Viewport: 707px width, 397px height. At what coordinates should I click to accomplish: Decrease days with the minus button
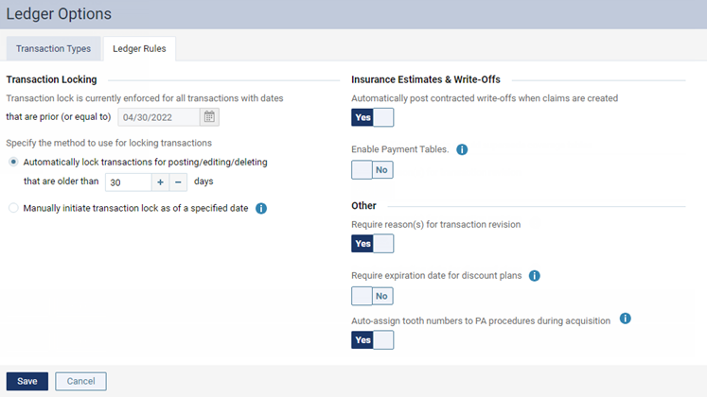click(178, 181)
